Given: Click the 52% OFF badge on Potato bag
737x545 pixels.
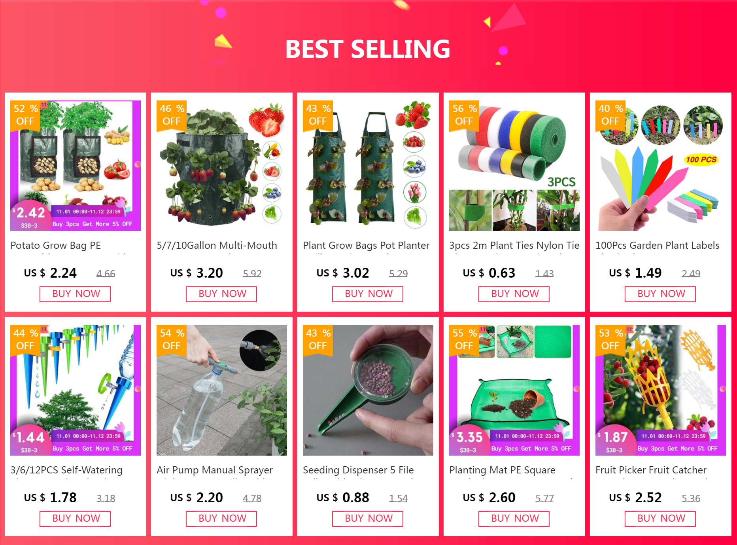Looking at the screenshot, I should coord(25,115).
